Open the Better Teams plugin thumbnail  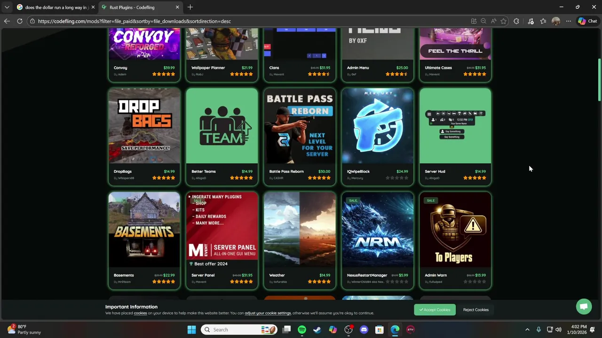(x=222, y=126)
